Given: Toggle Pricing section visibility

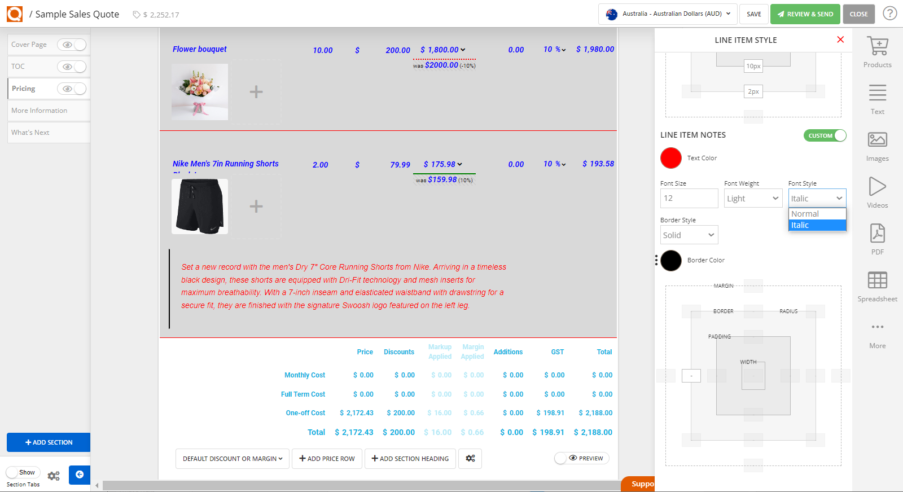Looking at the screenshot, I should coord(72,89).
